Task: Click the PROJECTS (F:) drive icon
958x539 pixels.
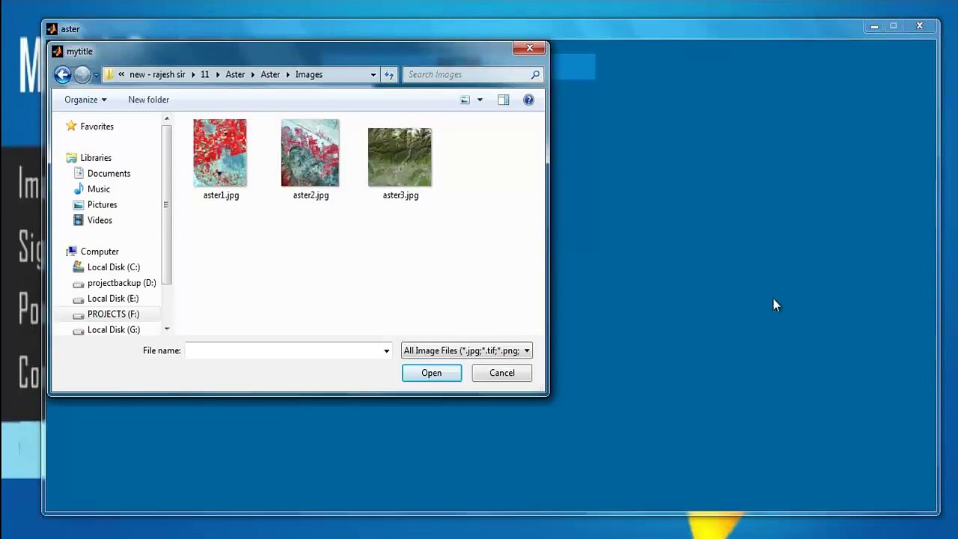Action: (x=79, y=315)
